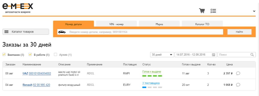Open calendar icon in date range field

click(x=214, y=54)
